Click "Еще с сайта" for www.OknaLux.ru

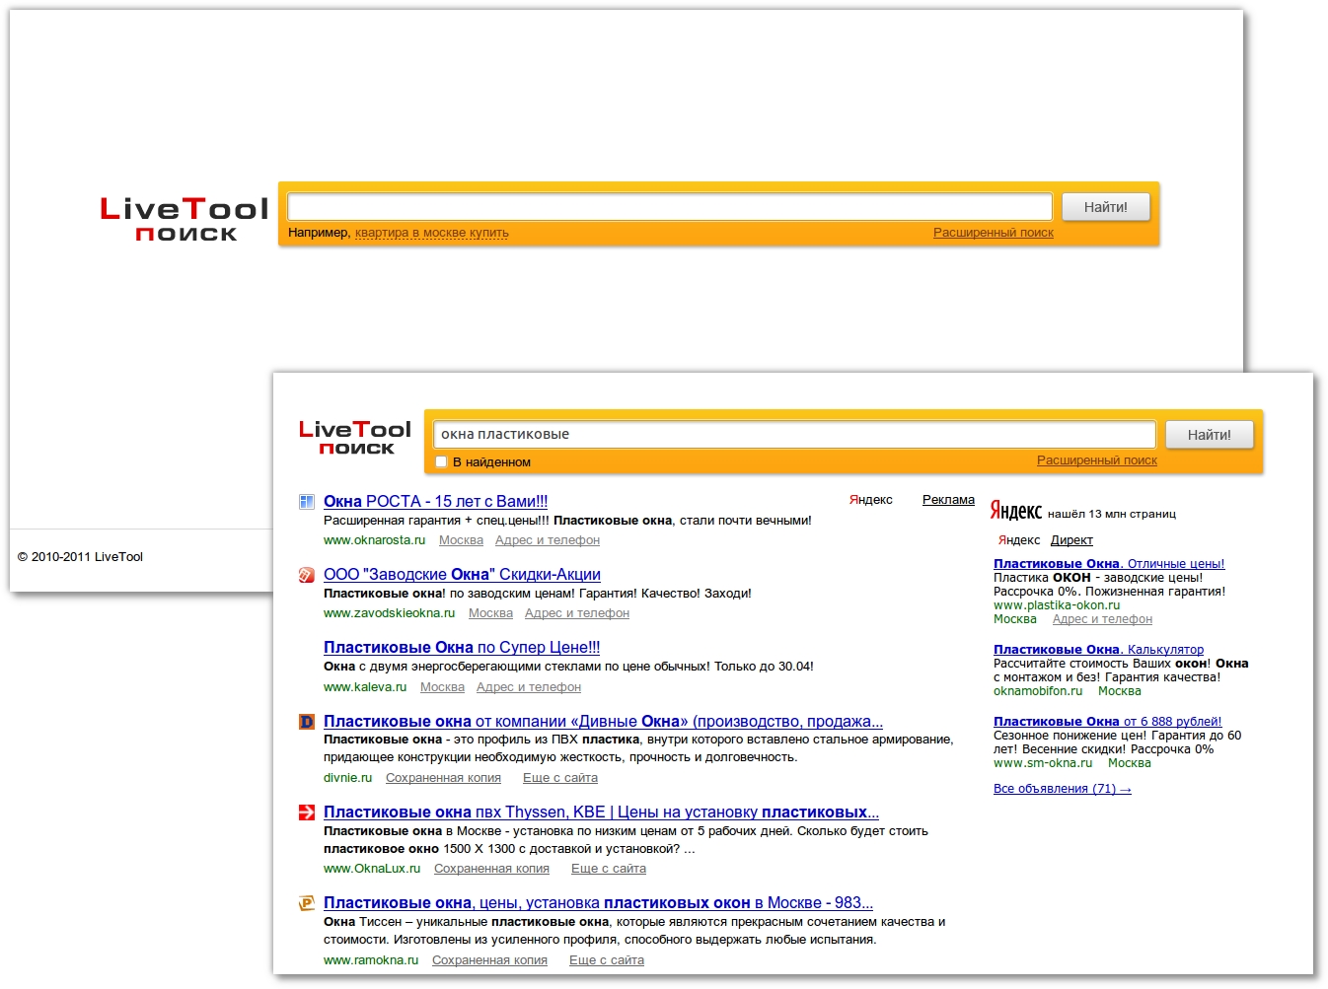tap(609, 869)
